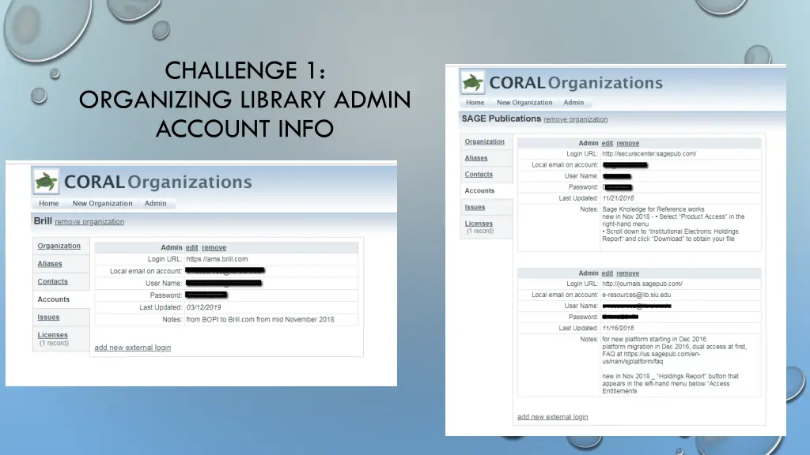Screen dimensions: 810x455
Task: Select Contacts tab in Brill sidebar
Action: tap(53, 282)
